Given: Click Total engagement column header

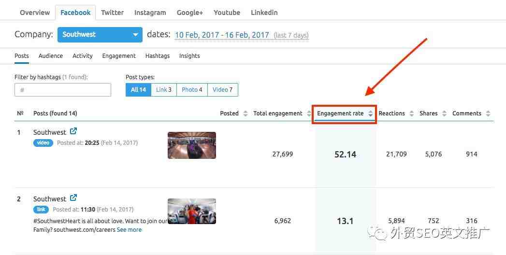Looking at the screenshot, I should click(278, 113).
